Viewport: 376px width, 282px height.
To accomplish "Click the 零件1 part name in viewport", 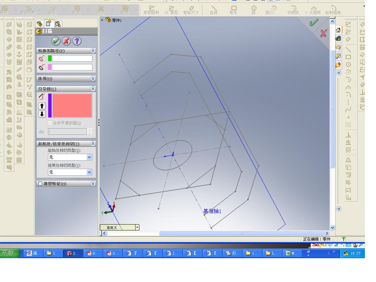I will (x=117, y=20).
